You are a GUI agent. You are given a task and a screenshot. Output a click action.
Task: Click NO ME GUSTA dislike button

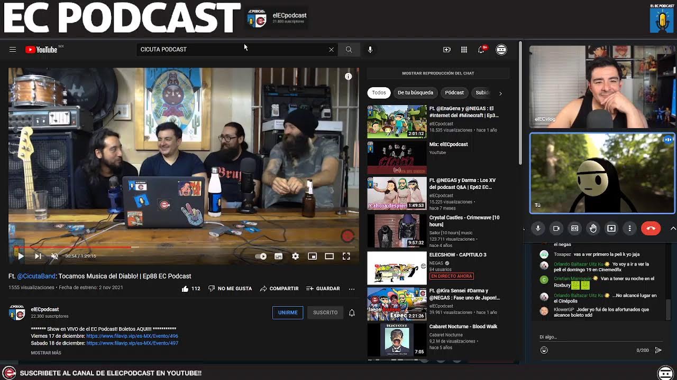coord(230,289)
